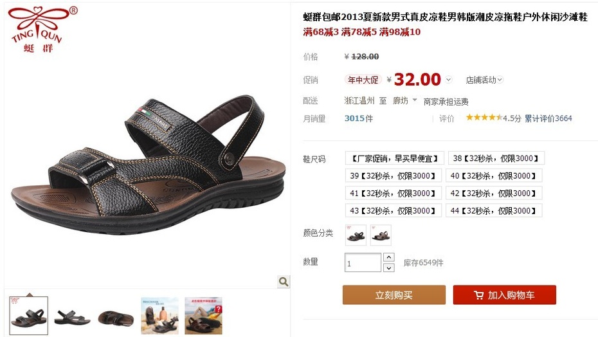
Task: Choose shoe size 38
Action: (496, 158)
